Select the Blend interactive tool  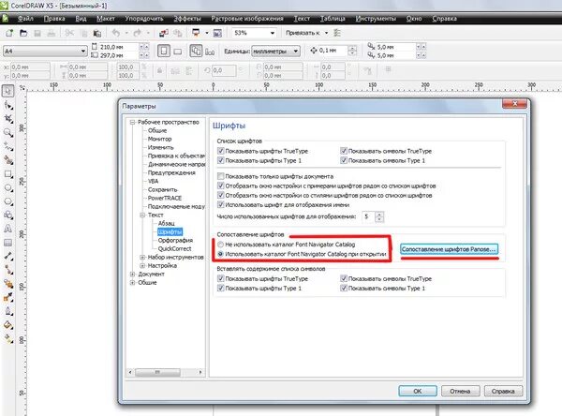(x=8, y=284)
